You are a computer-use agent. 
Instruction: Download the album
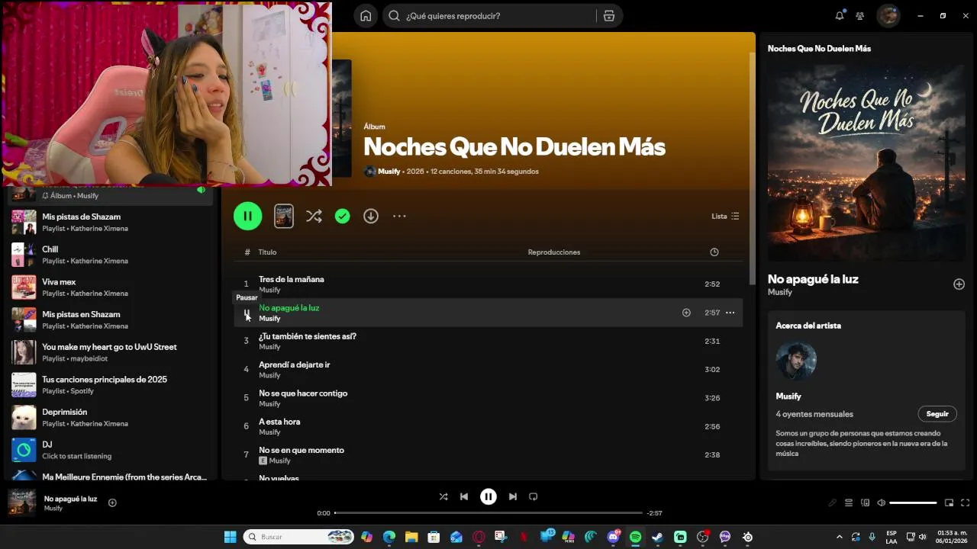coord(371,217)
